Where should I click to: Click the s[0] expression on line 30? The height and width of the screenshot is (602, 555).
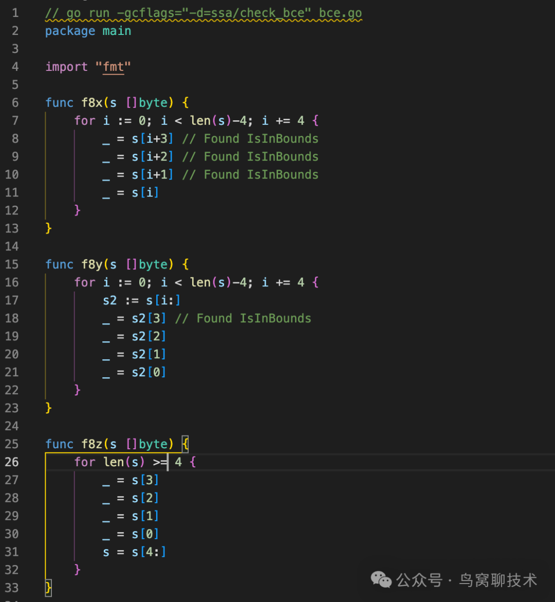pos(145,534)
